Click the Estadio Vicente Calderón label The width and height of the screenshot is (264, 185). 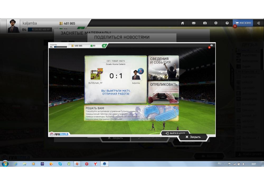(116, 64)
